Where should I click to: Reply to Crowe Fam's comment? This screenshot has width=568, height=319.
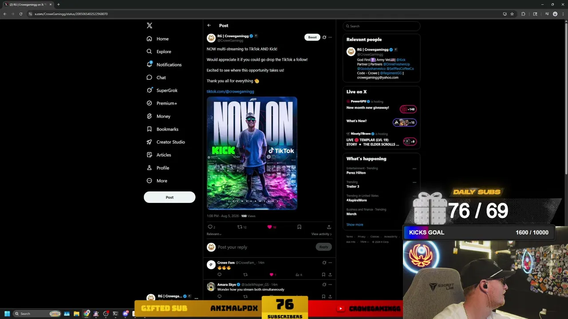pyautogui.click(x=219, y=275)
